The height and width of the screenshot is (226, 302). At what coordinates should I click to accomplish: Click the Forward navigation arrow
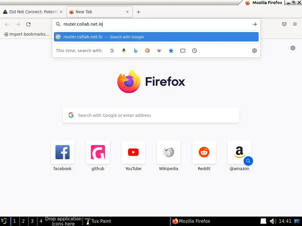18,24
